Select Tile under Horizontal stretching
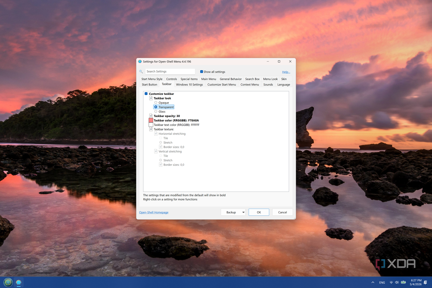This screenshot has width=432, height=288. point(161,138)
